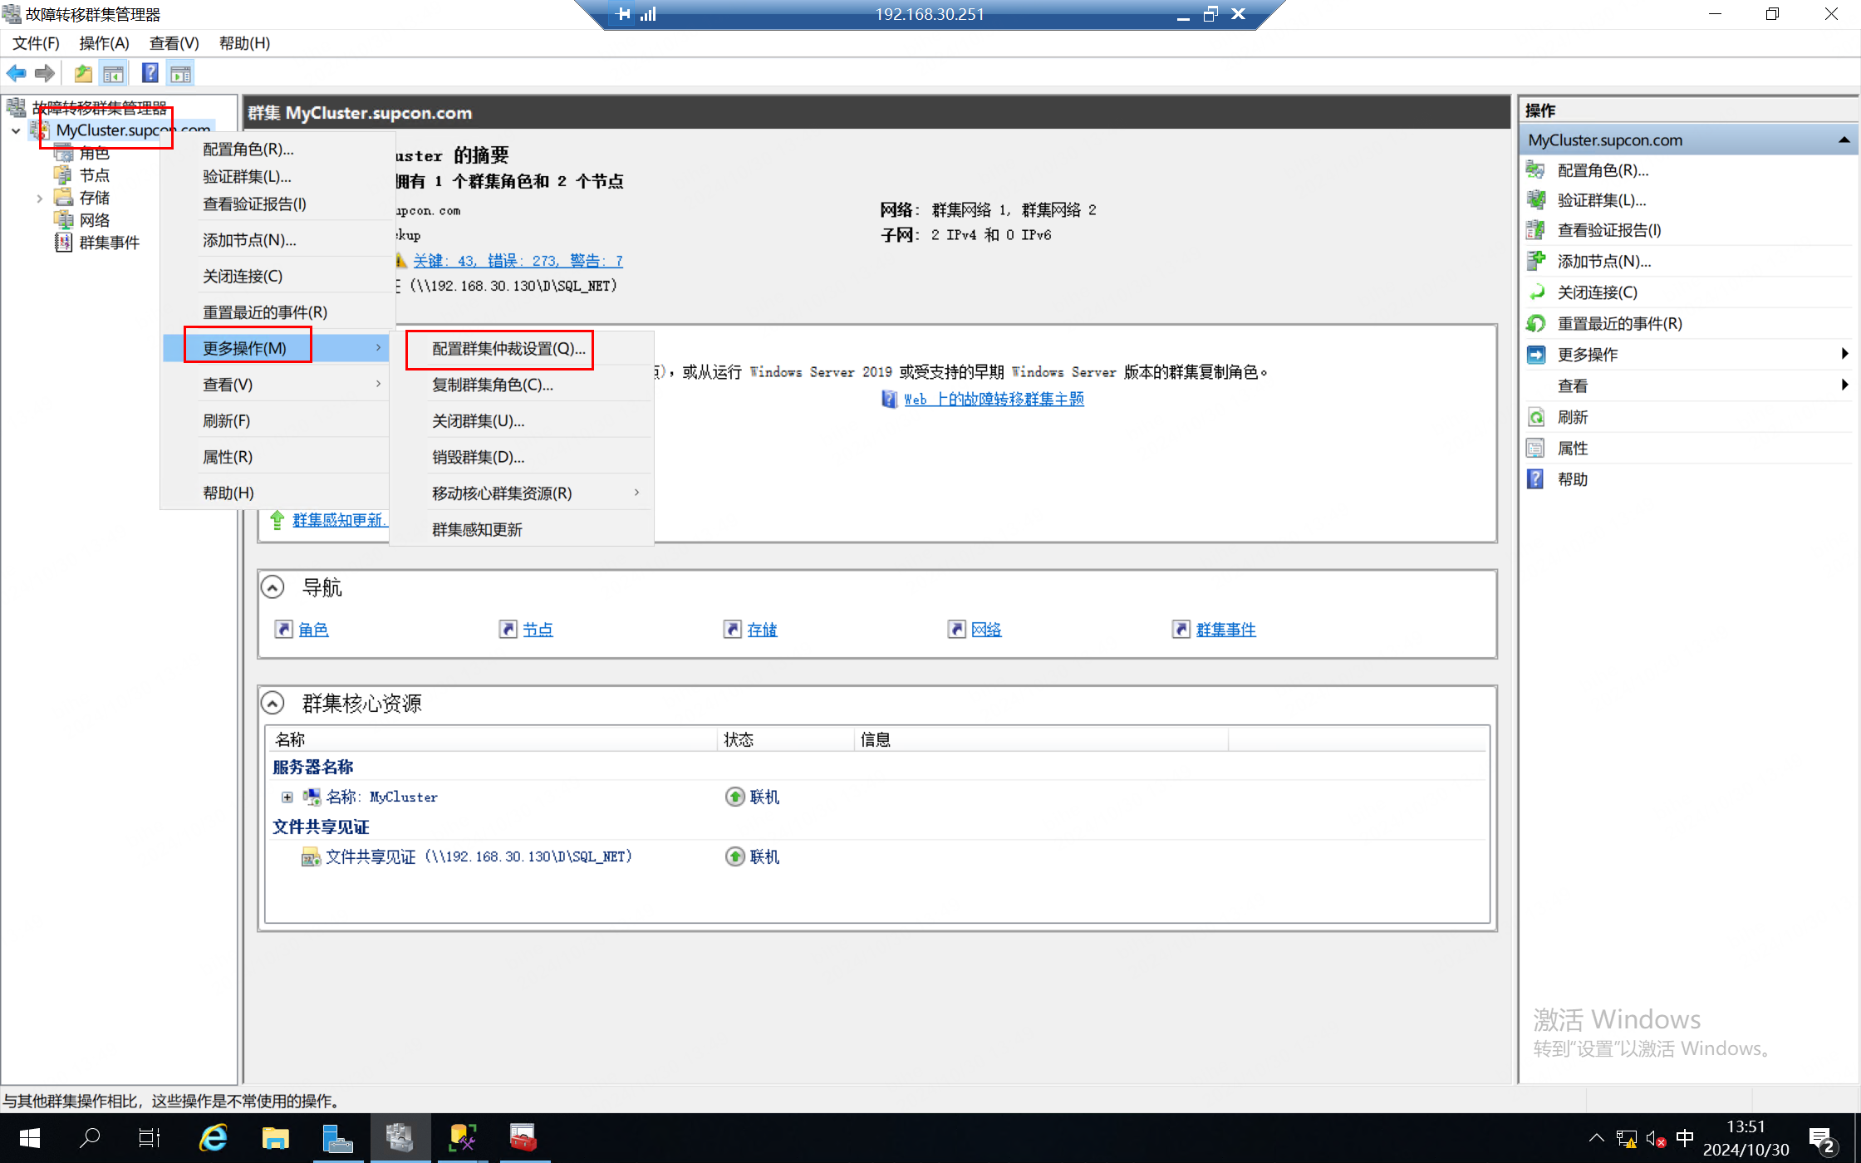Click the Validate Cluster icon in actions pane
1861x1163 pixels.
(x=1536, y=200)
